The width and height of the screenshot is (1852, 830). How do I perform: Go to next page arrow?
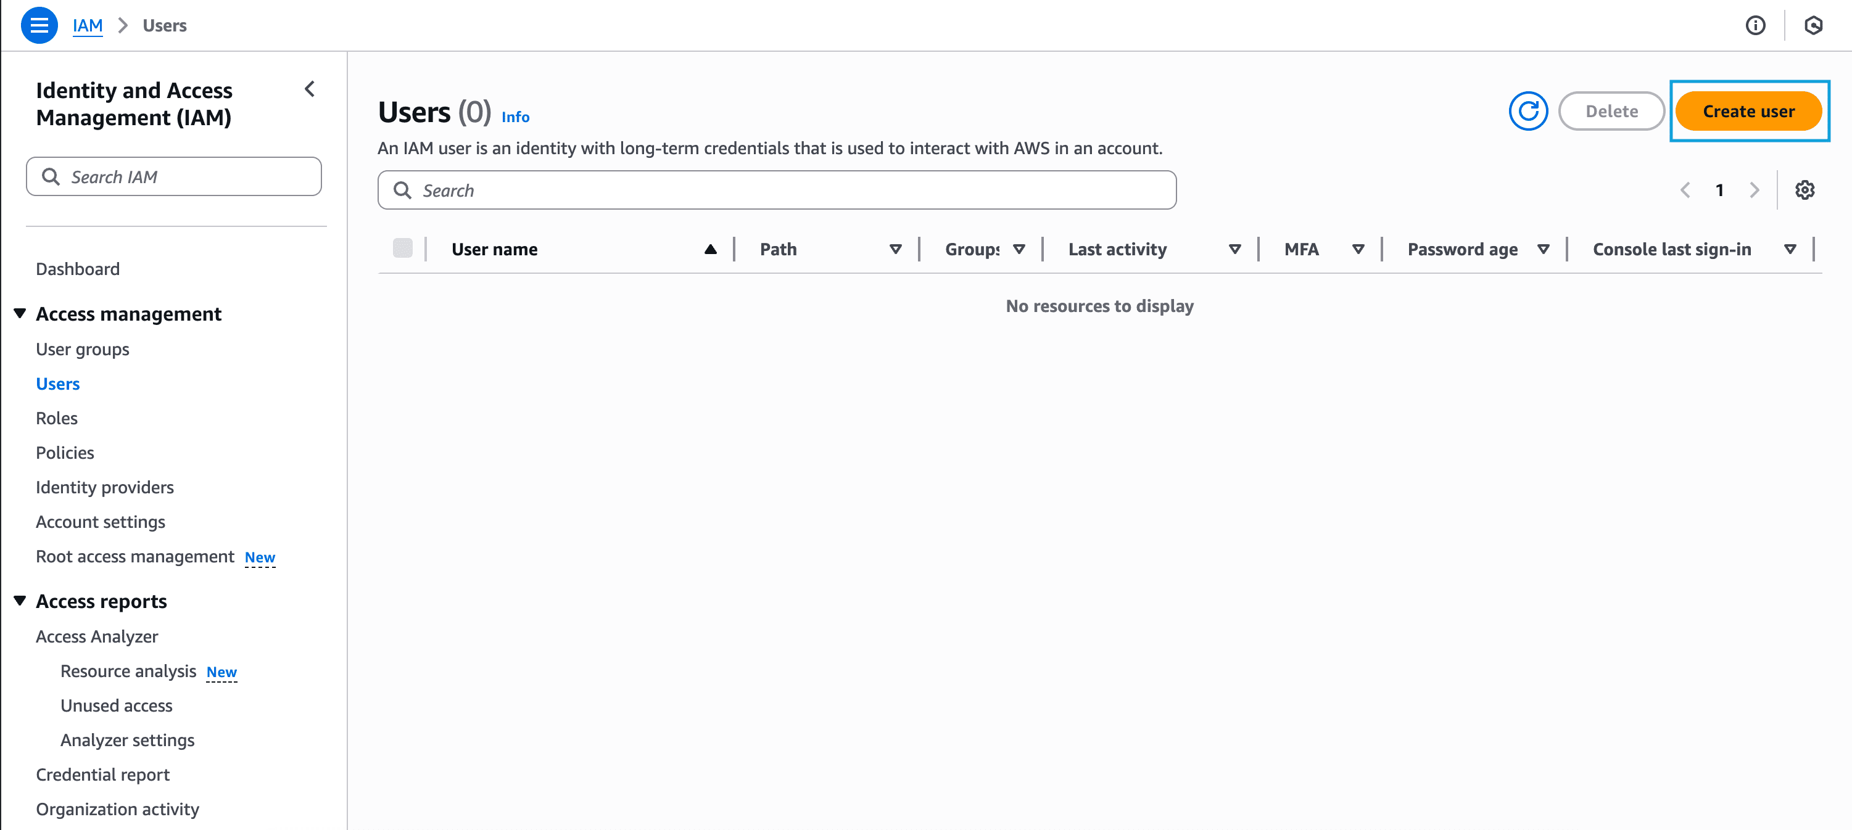tap(1755, 191)
